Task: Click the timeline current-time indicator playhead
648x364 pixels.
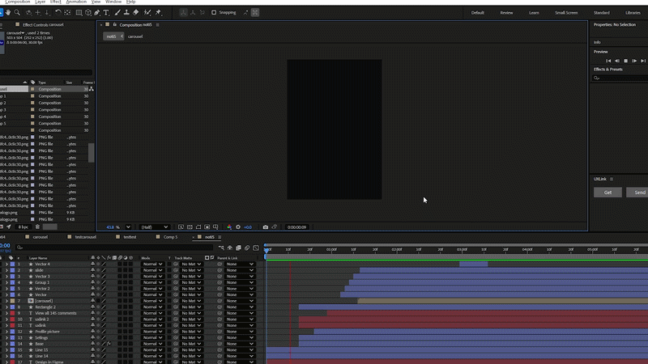Action: coord(266,250)
